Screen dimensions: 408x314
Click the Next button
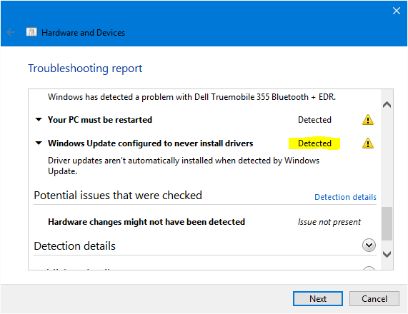(x=318, y=299)
